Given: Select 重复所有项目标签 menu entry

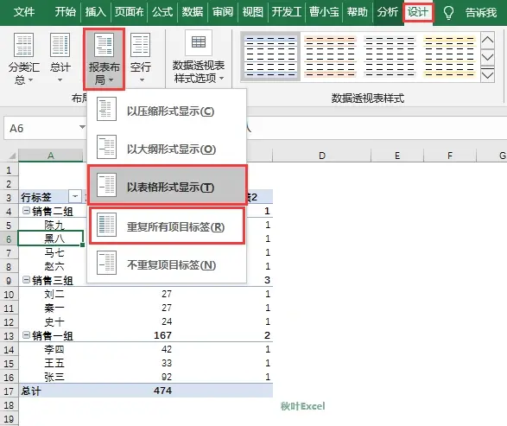Looking at the screenshot, I should [x=167, y=226].
